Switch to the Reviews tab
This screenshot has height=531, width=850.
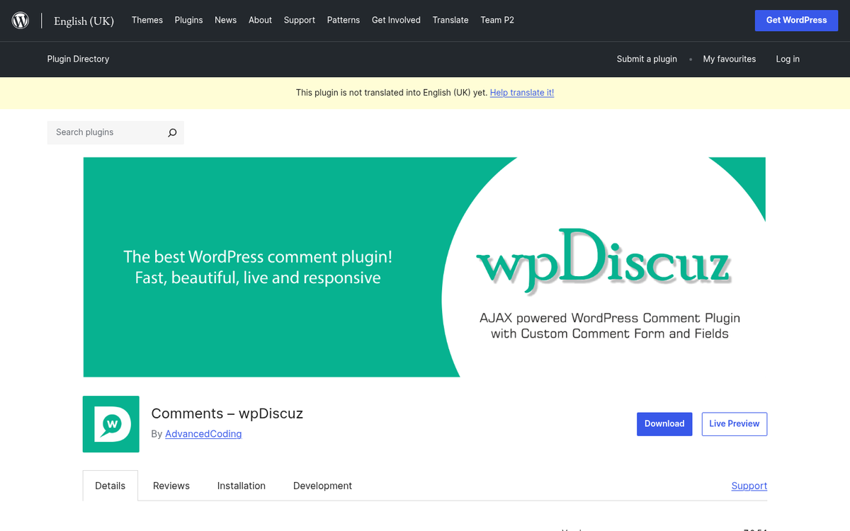tap(171, 486)
